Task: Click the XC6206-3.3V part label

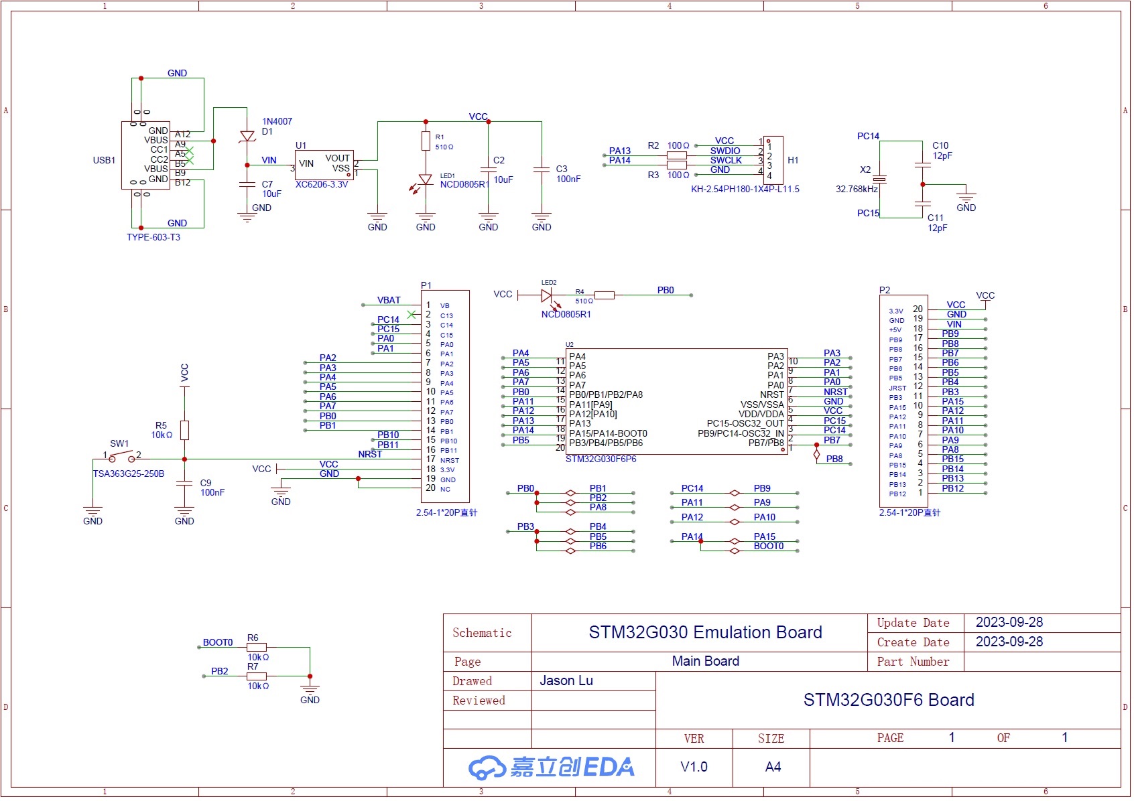Action: [x=322, y=185]
